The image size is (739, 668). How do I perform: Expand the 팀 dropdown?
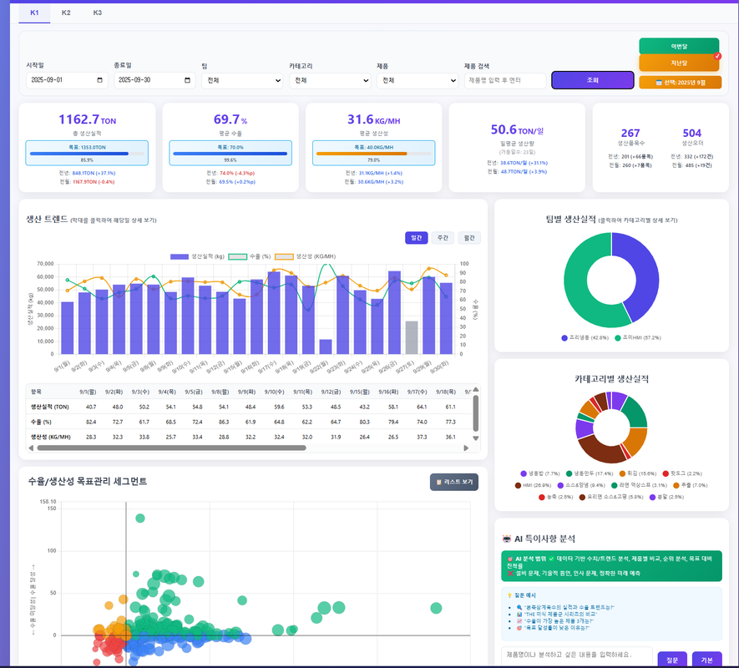[x=242, y=81]
